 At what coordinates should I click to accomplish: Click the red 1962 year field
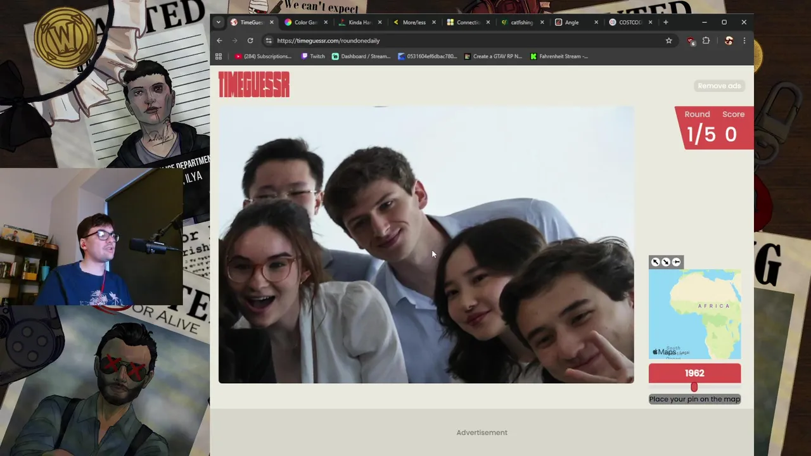point(694,373)
